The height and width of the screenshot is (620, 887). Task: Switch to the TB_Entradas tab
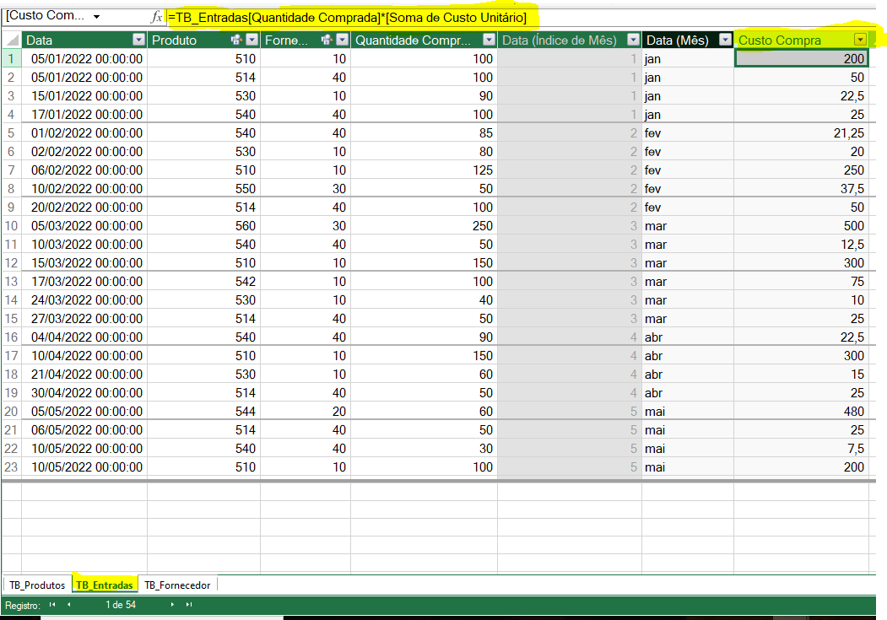[x=105, y=585]
